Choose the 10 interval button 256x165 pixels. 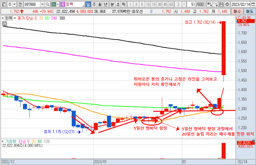point(148,4)
